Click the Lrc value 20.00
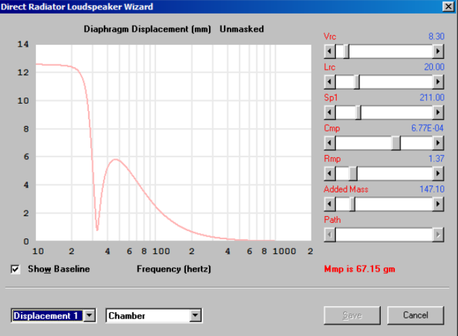The height and width of the screenshot is (336, 458). pos(434,67)
